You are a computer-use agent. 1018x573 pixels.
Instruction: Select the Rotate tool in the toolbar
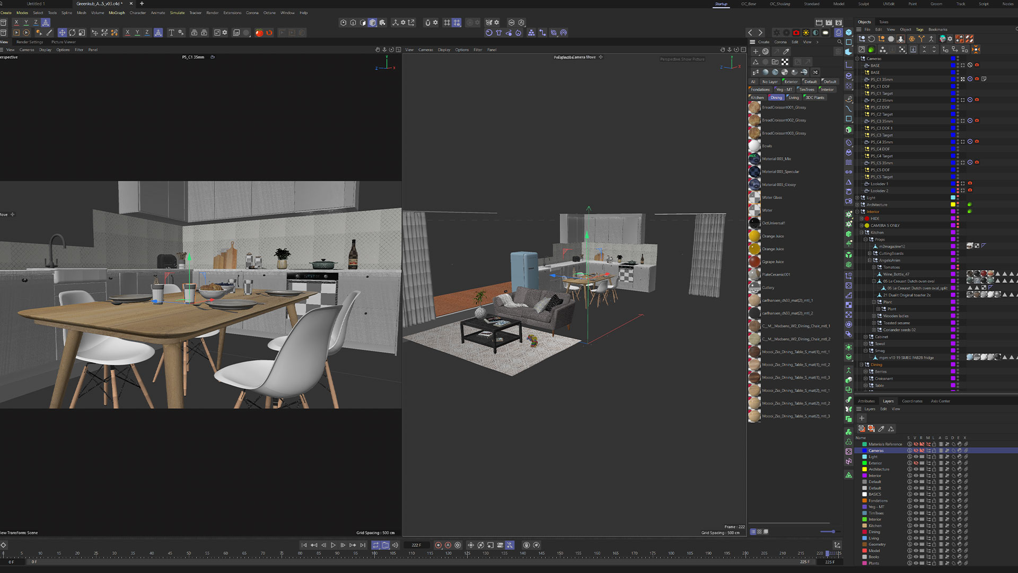click(x=72, y=33)
